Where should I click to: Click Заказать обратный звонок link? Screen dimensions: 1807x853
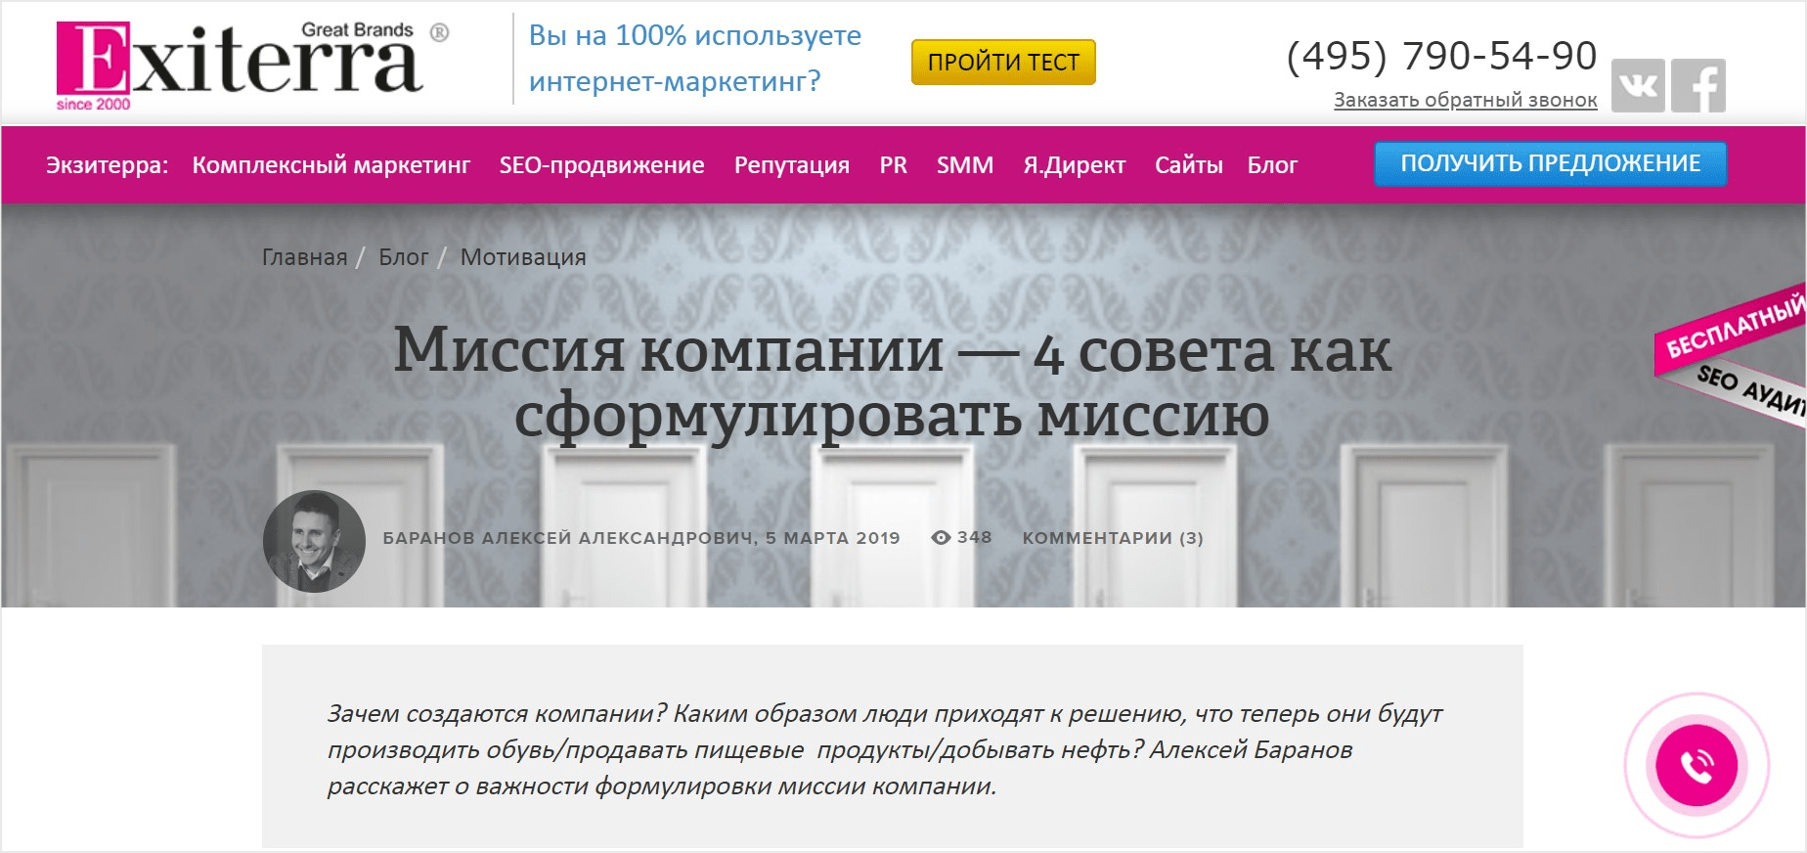point(1465,100)
